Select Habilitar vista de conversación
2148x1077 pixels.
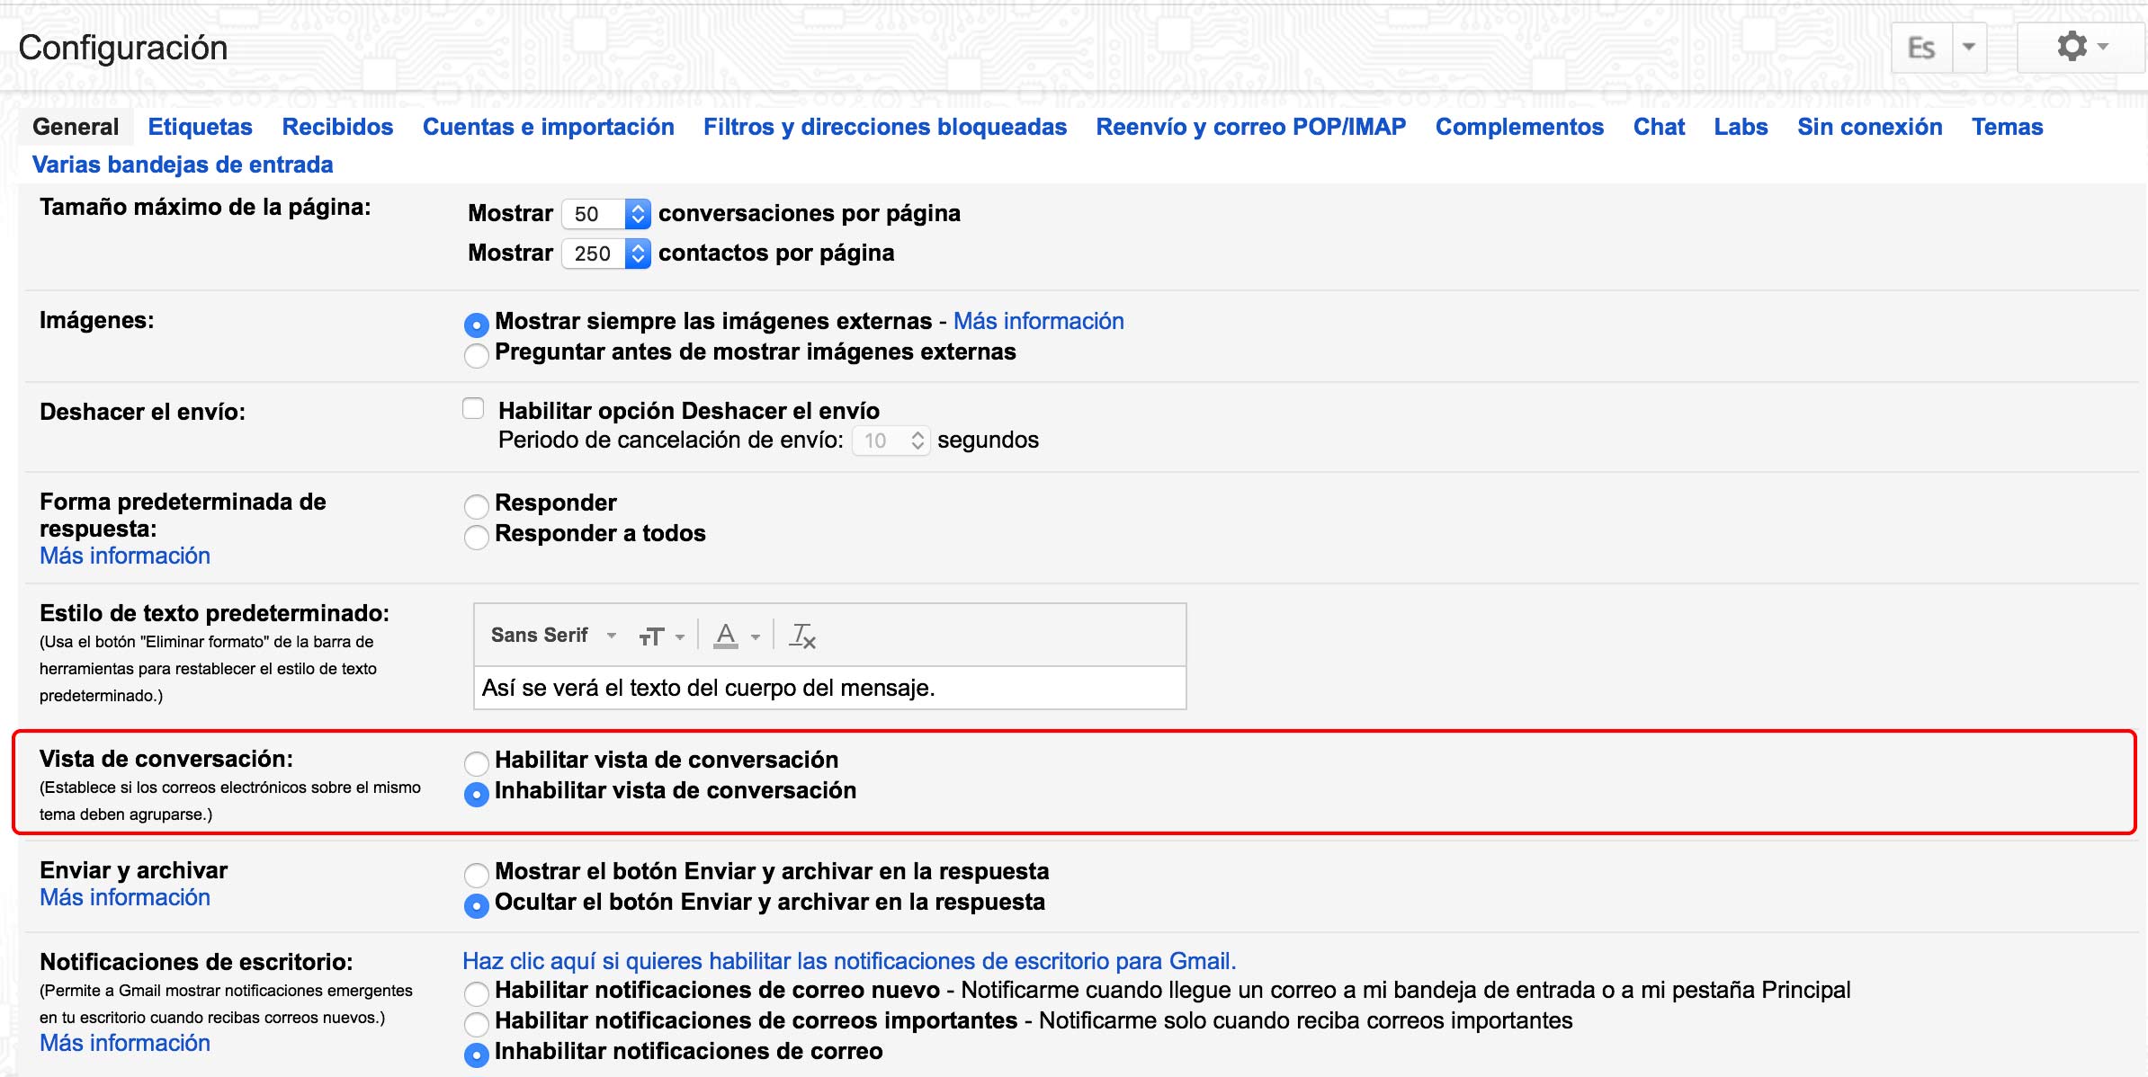[476, 763]
